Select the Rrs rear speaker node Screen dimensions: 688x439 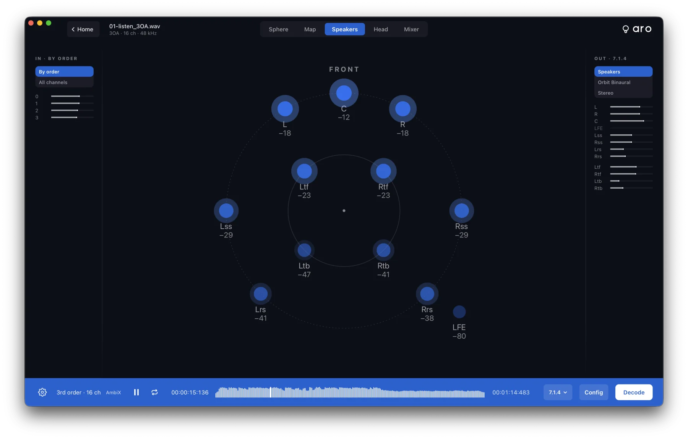point(427,294)
